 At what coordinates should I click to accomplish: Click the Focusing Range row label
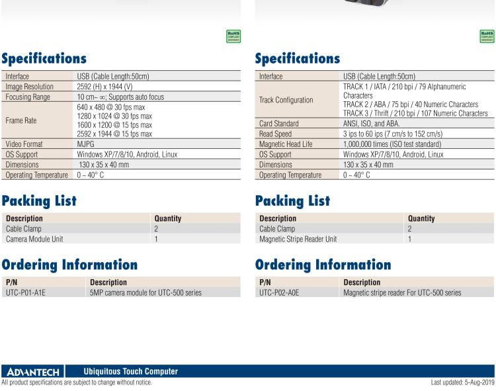[28, 97]
